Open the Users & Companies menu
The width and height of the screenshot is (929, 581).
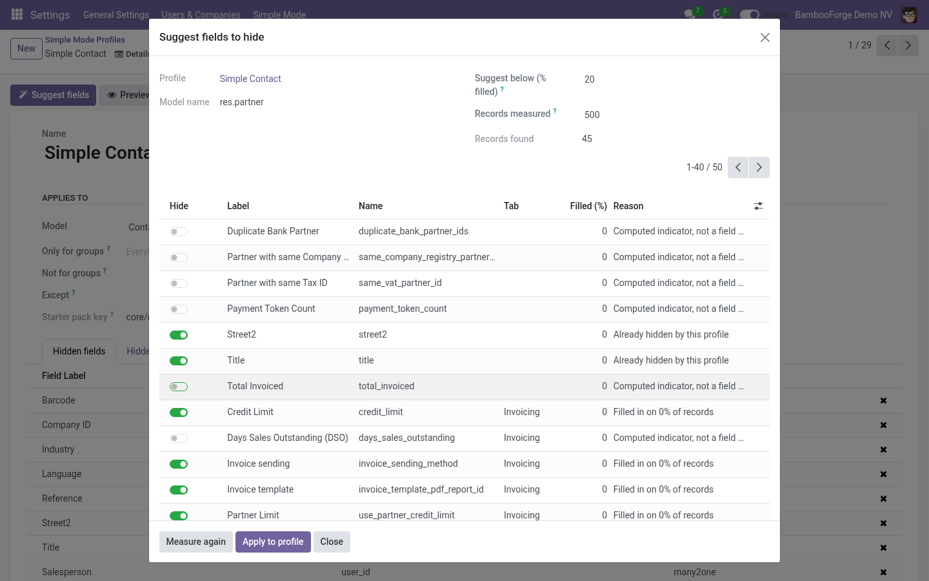pos(201,14)
